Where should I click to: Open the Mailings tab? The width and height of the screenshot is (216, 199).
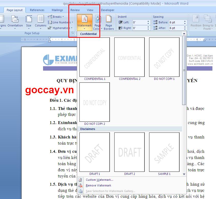tap(57, 10)
